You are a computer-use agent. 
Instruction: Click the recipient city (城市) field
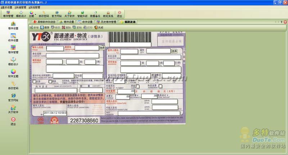(x=158, y=51)
